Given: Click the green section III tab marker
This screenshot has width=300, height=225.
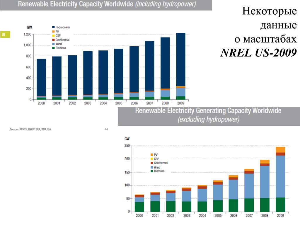Looking at the screenshot, I should (x=5, y=35).
